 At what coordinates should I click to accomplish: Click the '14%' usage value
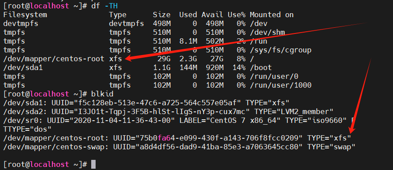click(239, 67)
